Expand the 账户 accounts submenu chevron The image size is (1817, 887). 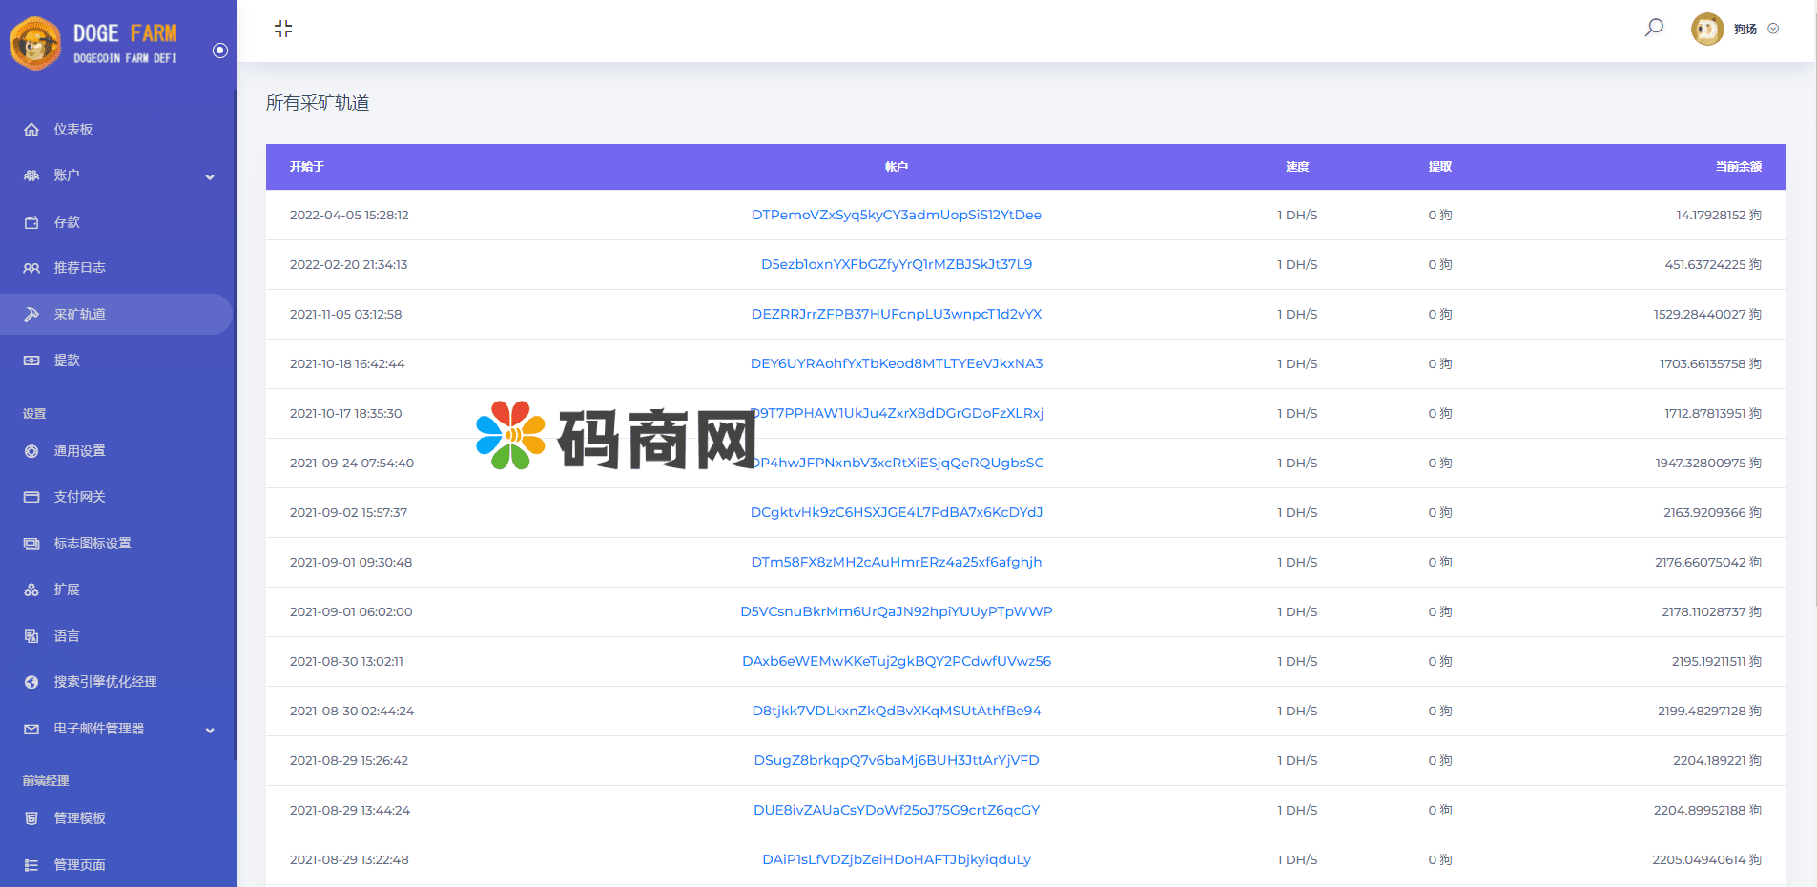[x=210, y=176]
